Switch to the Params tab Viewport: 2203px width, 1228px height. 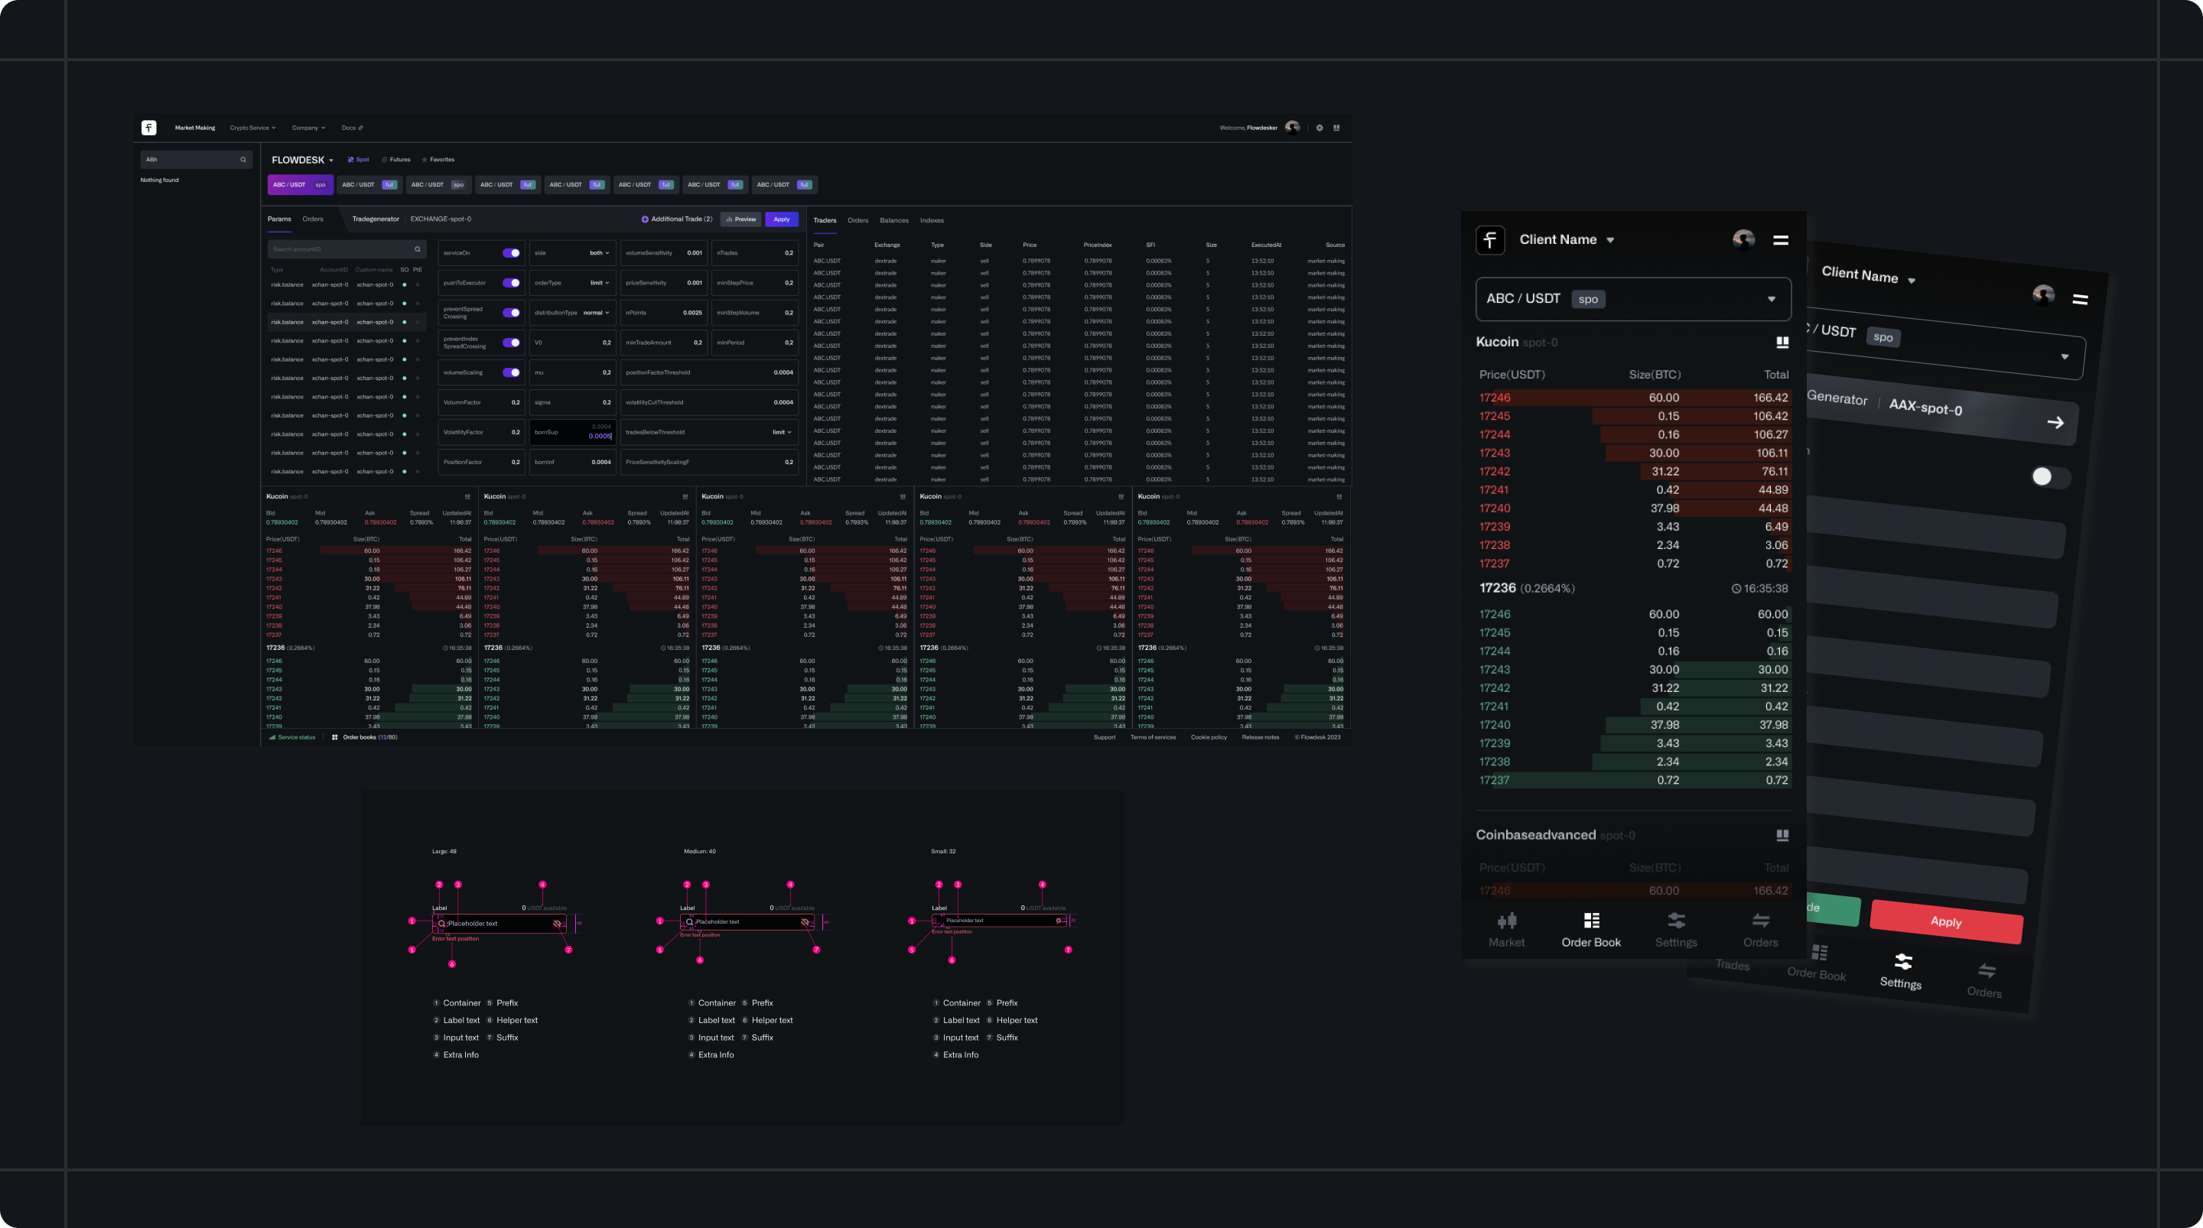(x=280, y=219)
